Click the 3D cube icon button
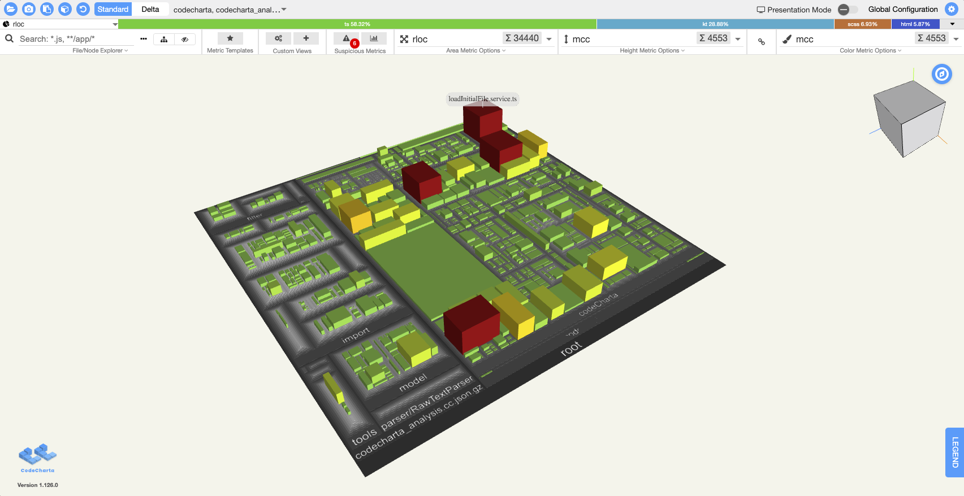The height and width of the screenshot is (496, 964). click(x=65, y=9)
